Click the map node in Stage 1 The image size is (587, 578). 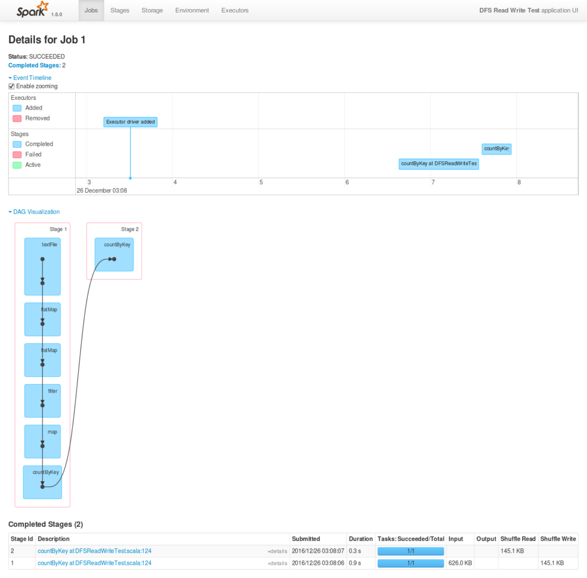[42, 441]
